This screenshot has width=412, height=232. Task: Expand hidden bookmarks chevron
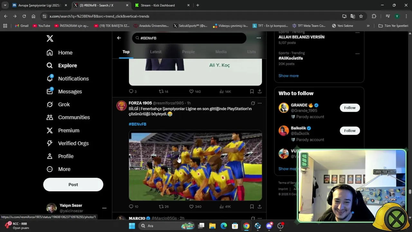click(368, 26)
